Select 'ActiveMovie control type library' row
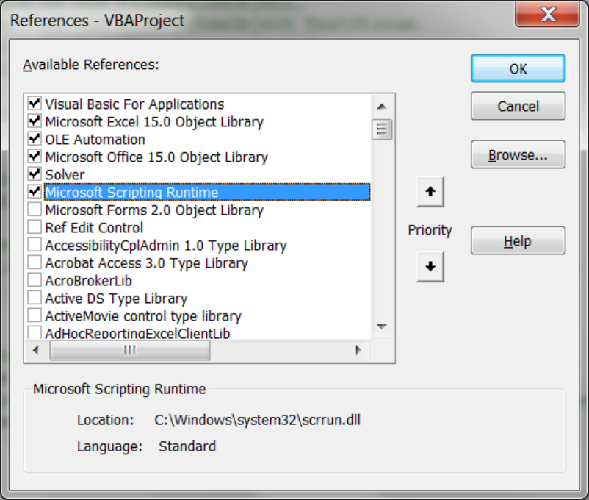 pyautogui.click(x=207, y=316)
